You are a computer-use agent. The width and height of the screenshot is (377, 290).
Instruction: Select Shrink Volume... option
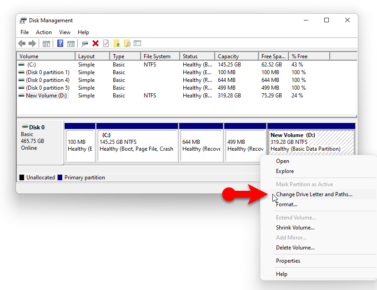[x=318, y=228]
